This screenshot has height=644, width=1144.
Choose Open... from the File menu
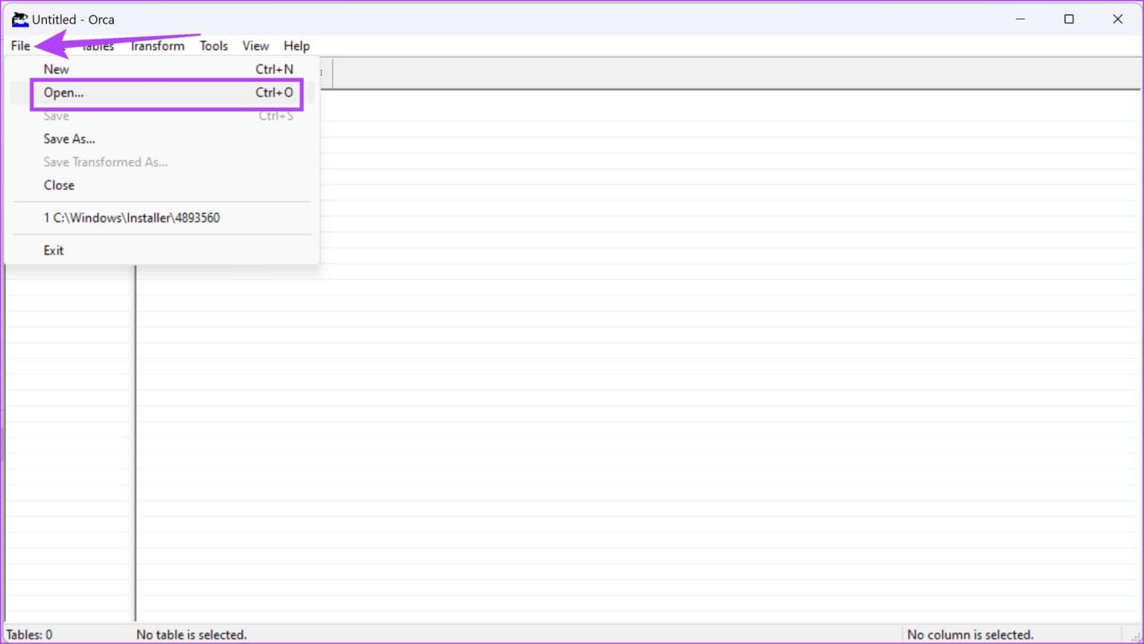(162, 92)
